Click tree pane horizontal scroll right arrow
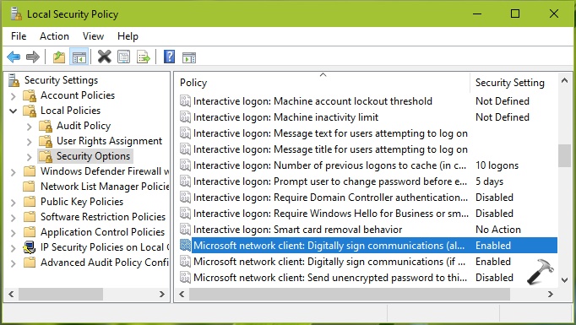 click(x=162, y=294)
